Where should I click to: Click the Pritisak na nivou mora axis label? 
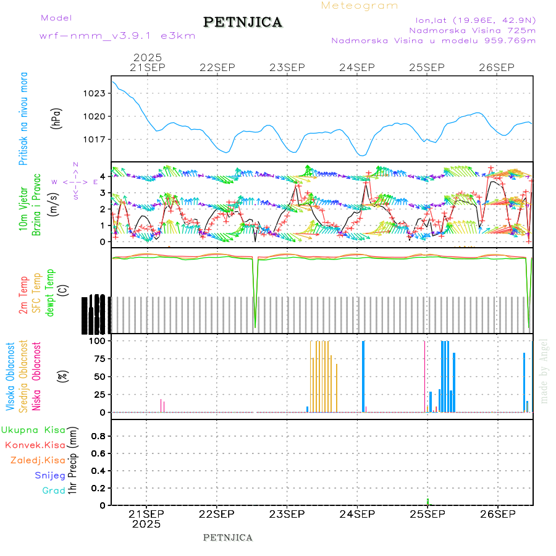[23, 119]
